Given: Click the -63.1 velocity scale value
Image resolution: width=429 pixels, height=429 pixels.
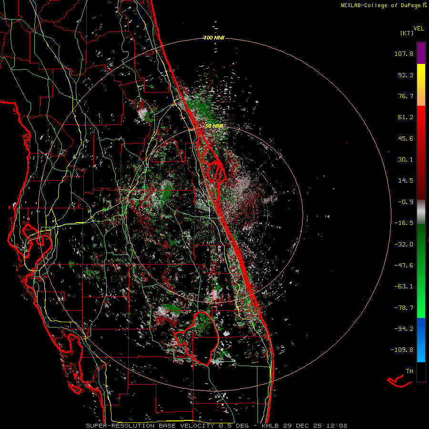Looking at the screenshot, I should pyautogui.click(x=404, y=286).
